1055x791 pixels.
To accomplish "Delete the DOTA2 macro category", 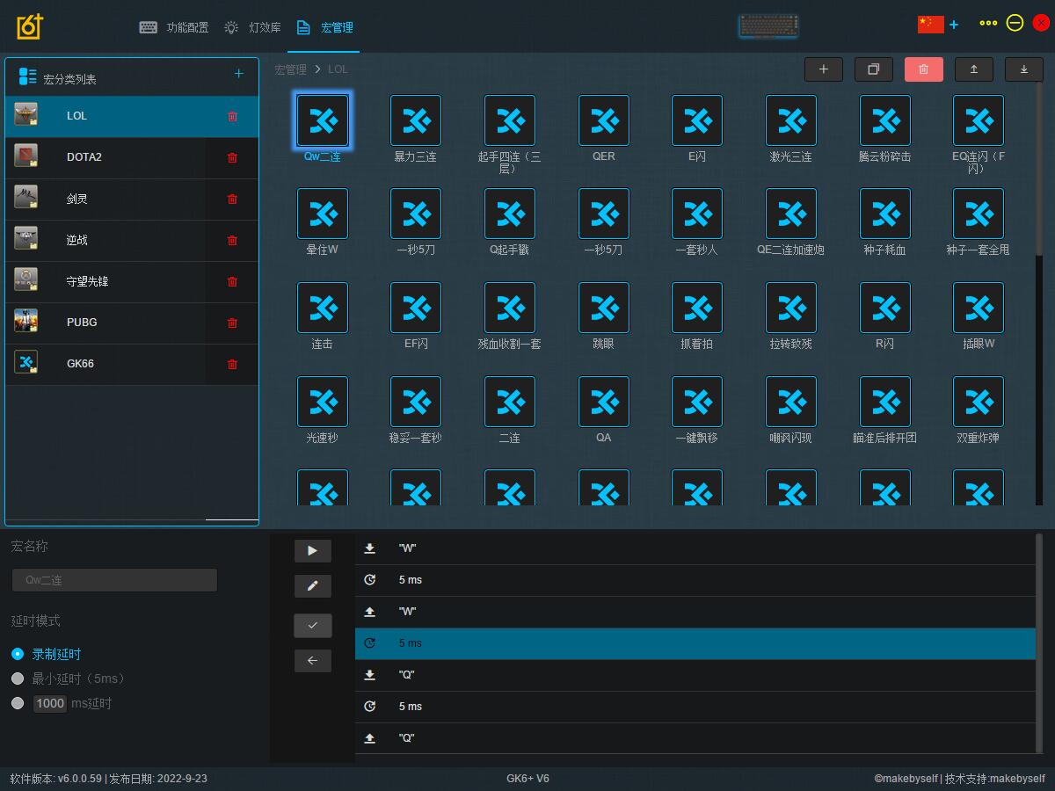I will pos(232,157).
